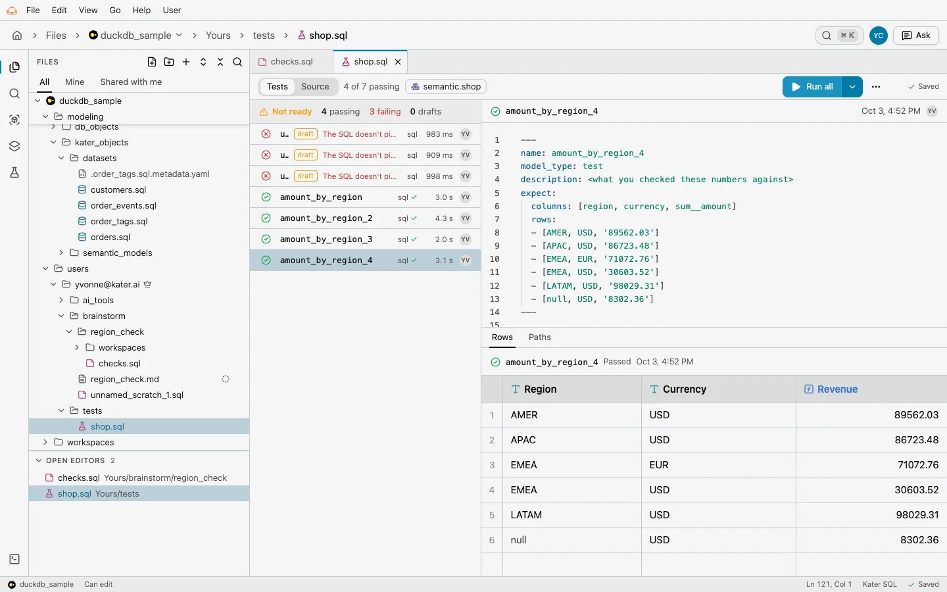Viewport: 947px width, 592px height.
Task: Click the collapse-all icon in Files header
Action: [x=220, y=62]
